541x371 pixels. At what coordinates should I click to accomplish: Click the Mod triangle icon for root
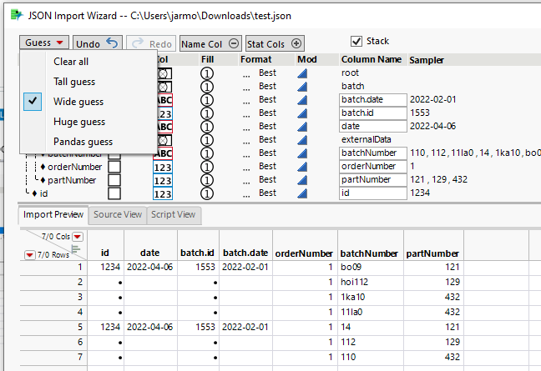pos(302,73)
